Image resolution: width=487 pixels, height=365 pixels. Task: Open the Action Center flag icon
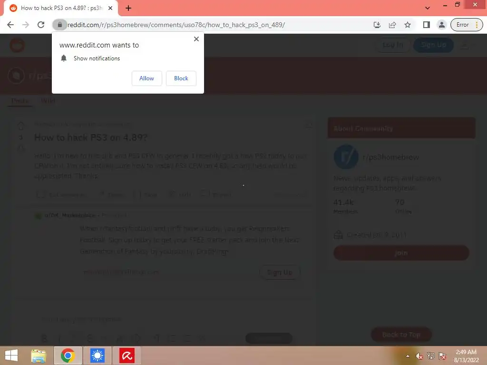pos(442,356)
